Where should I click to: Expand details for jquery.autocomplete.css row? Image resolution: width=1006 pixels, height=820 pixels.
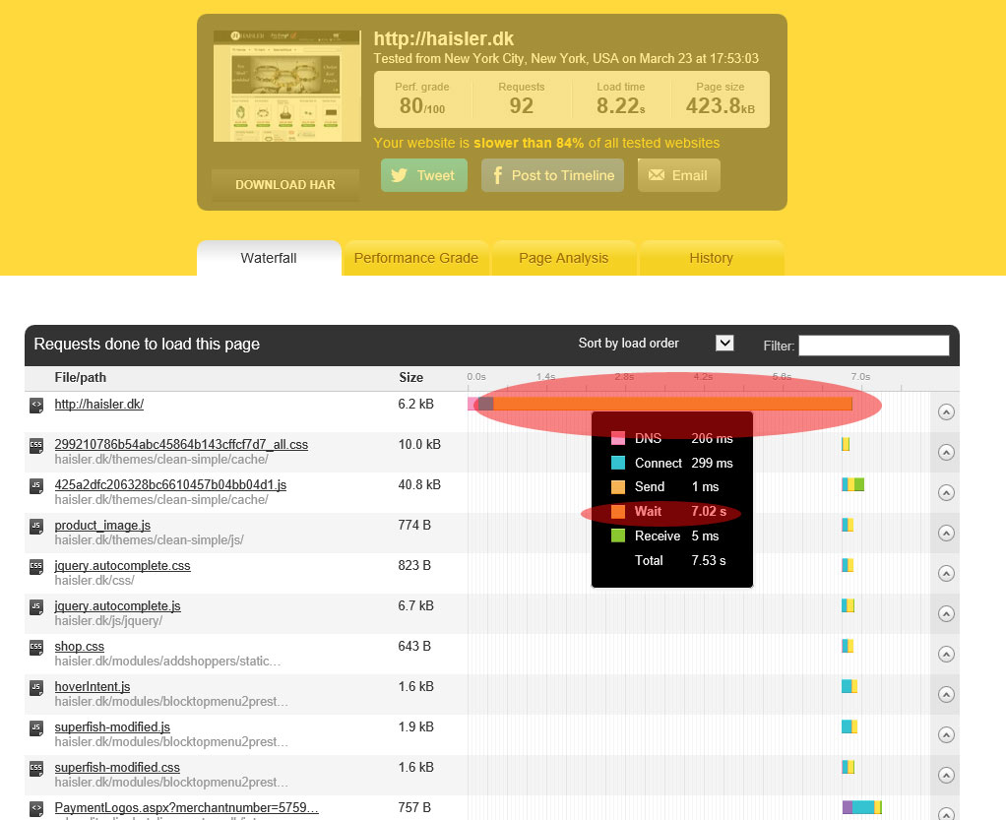coord(946,574)
